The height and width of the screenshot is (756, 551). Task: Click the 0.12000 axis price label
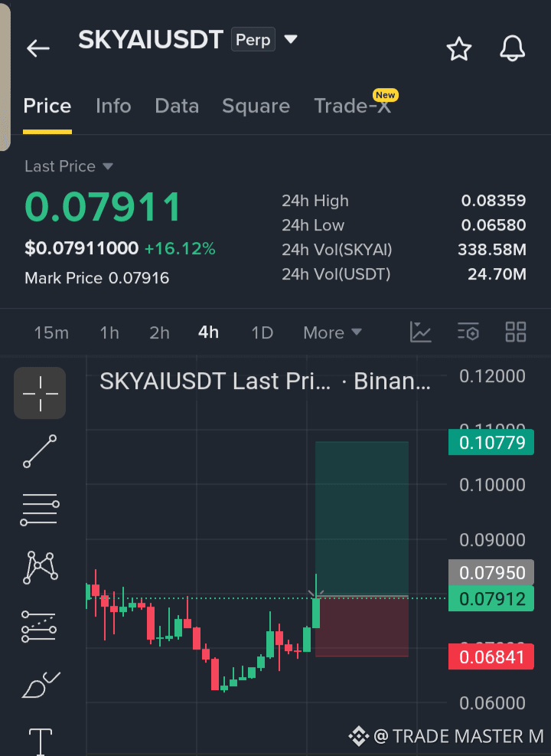pos(492,376)
